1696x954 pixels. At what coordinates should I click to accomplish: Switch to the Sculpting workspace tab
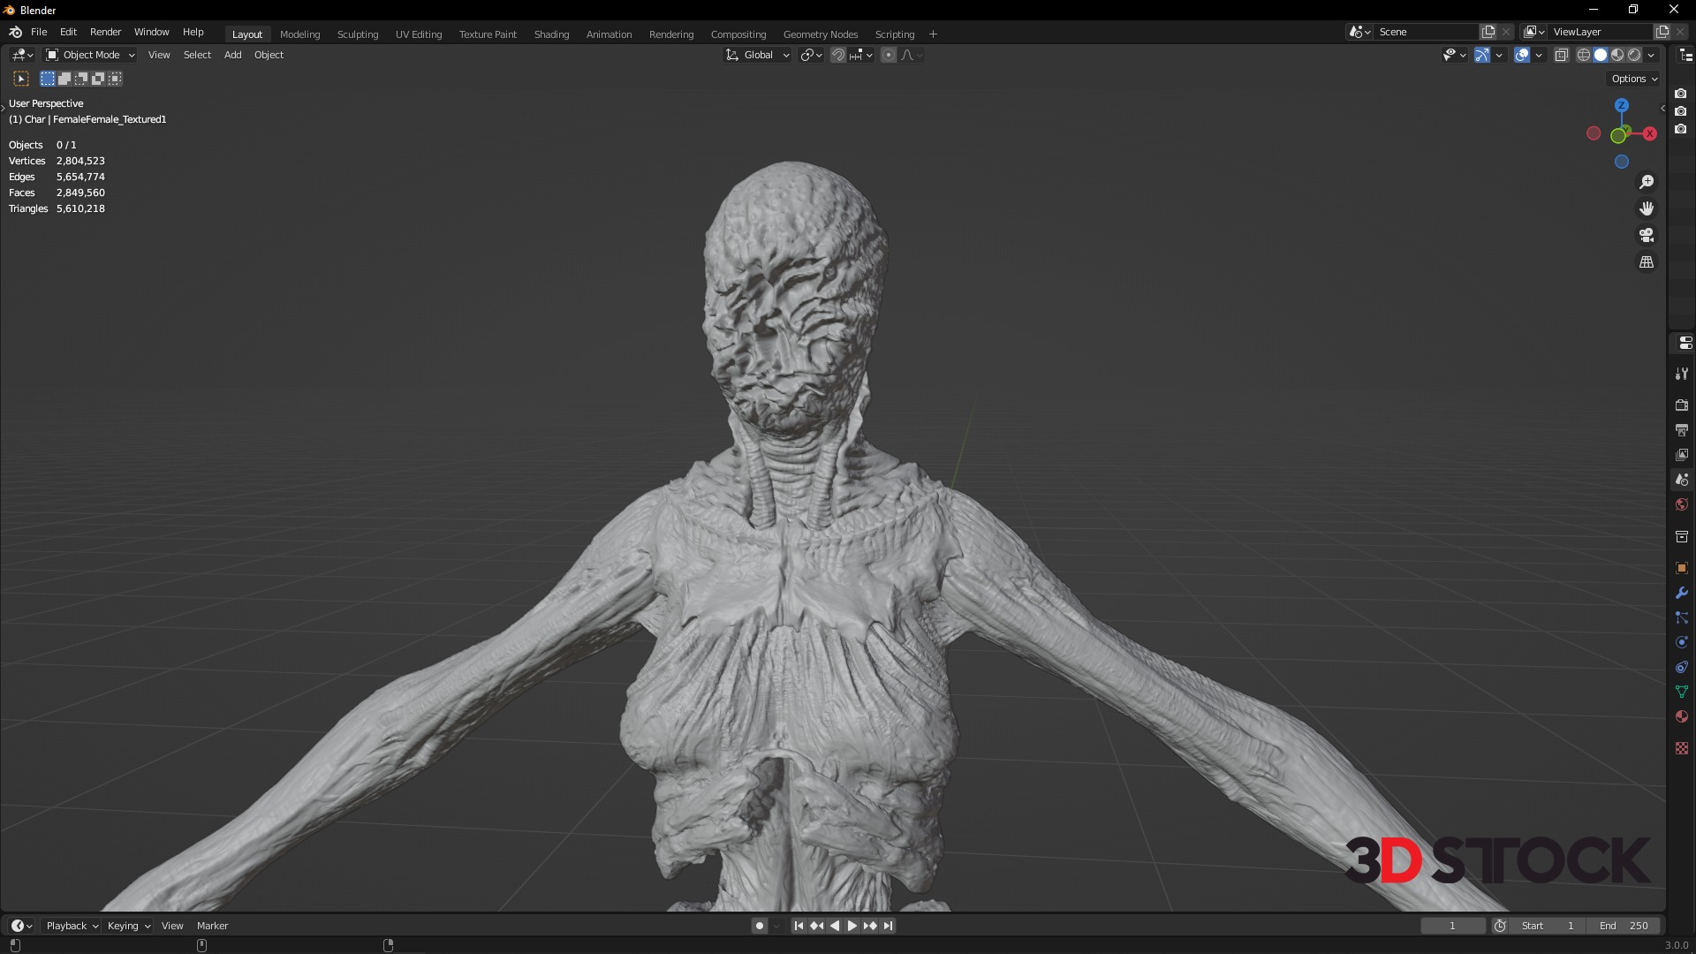pyautogui.click(x=357, y=34)
